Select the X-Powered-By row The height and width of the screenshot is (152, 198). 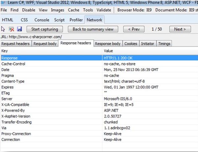[x=99, y=110]
